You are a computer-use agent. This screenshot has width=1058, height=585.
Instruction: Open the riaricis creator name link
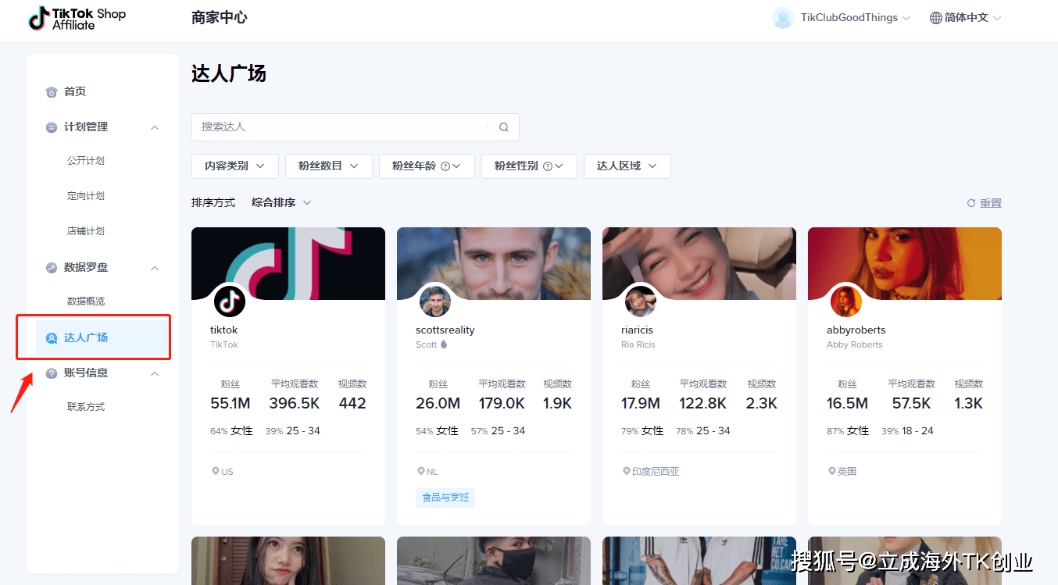pyautogui.click(x=637, y=330)
